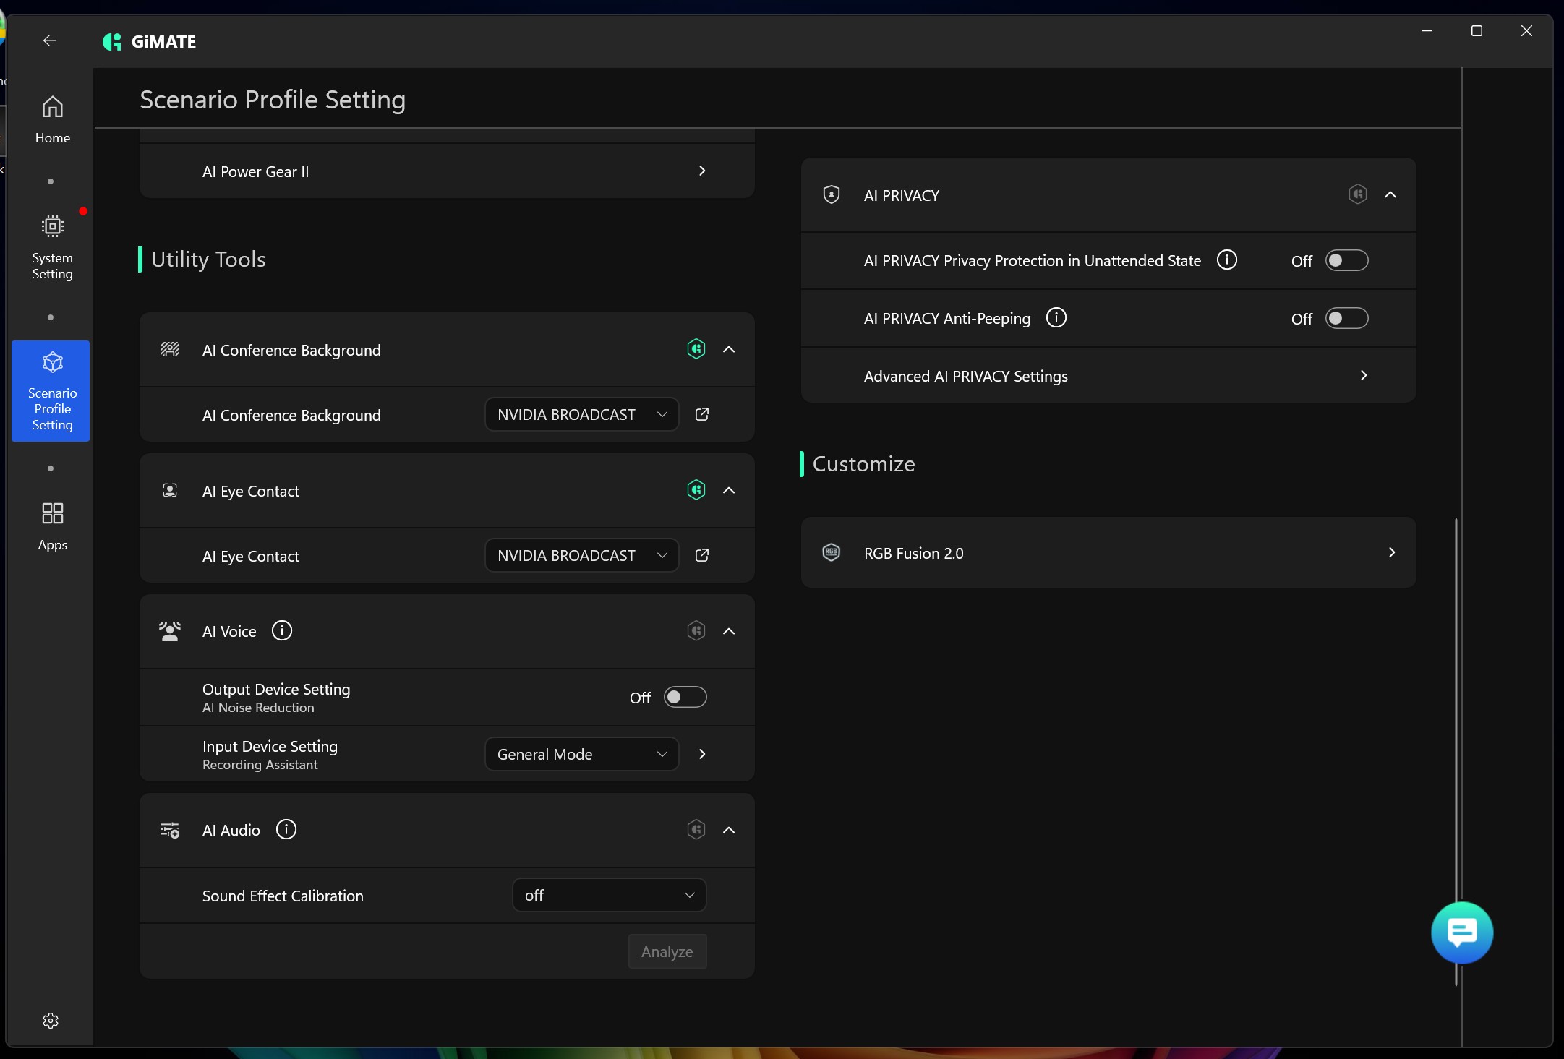Click the back arrow in the title bar
Viewport: 1564px width, 1059px height.
click(49, 40)
